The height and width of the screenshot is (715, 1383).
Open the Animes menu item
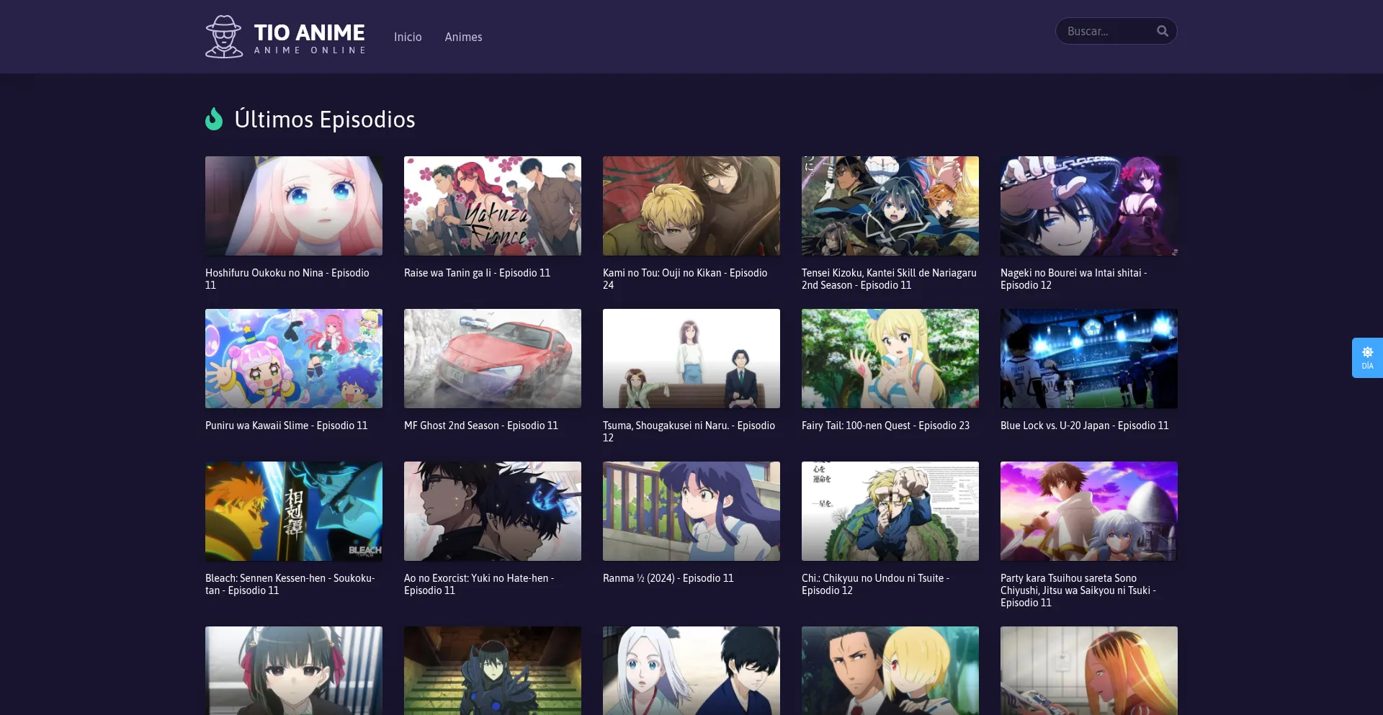pyautogui.click(x=463, y=37)
